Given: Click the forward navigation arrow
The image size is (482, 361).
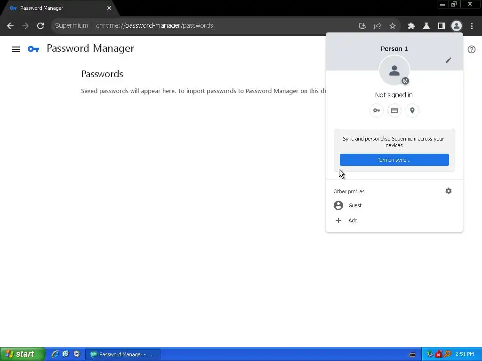Looking at the screenshot, I should click(x=25, y=26).
